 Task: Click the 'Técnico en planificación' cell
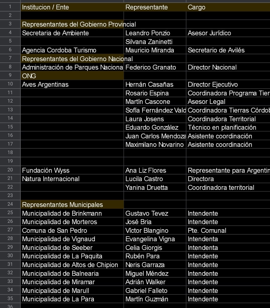coord(228,127)
